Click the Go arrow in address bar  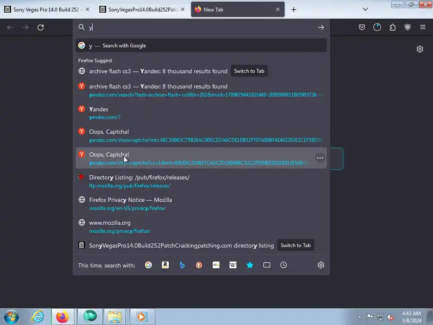coord(321,27)
